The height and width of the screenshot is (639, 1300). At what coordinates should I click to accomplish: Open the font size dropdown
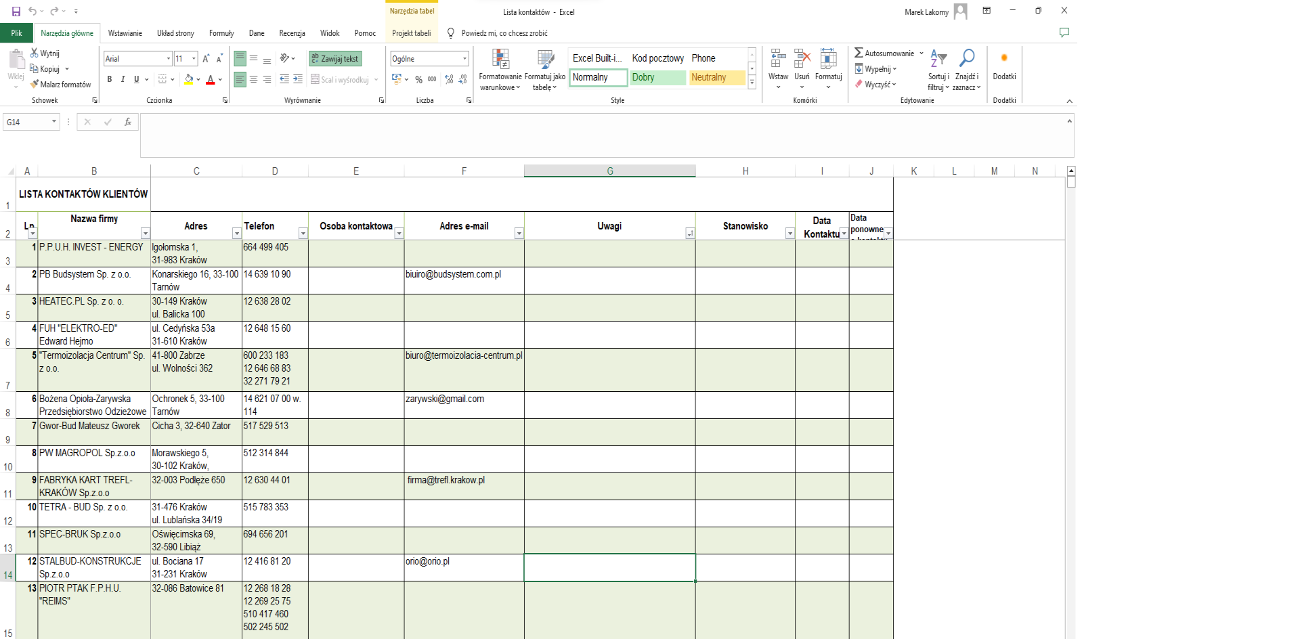194,59
